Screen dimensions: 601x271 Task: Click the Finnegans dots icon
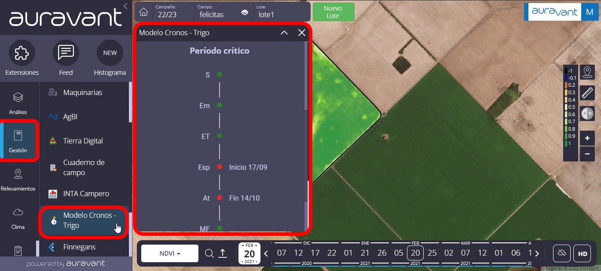coord(51,247)
